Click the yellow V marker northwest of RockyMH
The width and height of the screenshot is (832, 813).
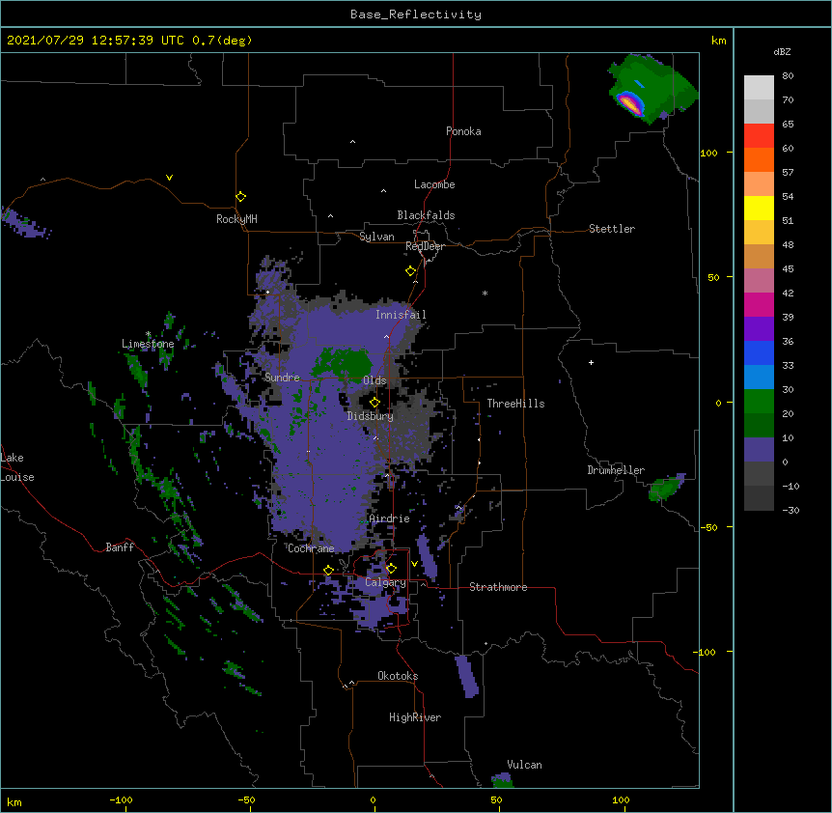tap(169, 178)
